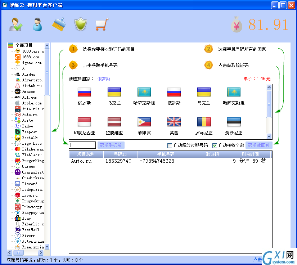This screenshot has height=265, width=297.
Task: Click country list scroll down arrow
Action: coord(269,136)
